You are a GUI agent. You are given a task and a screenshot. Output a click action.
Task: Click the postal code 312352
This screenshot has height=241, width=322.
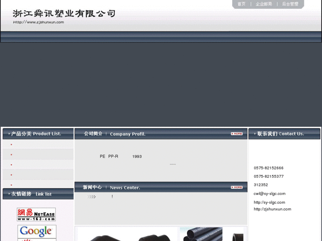(261, 185)
